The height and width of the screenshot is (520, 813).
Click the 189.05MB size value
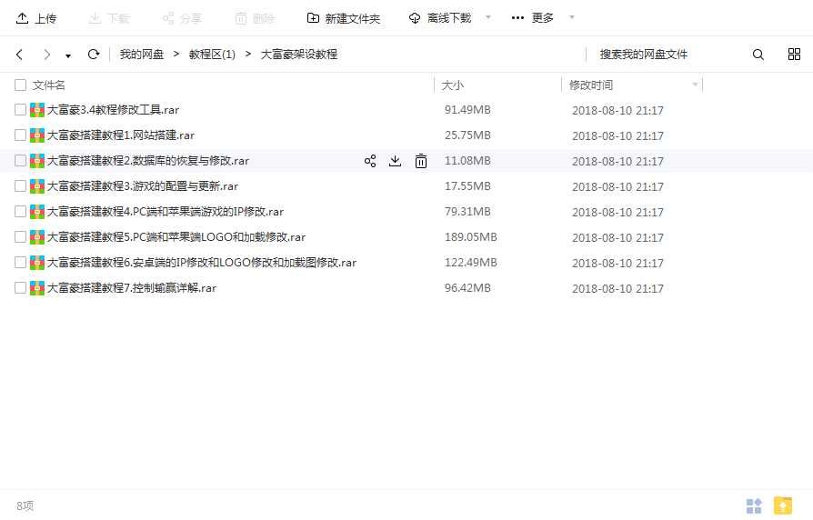click(x=471, y=237)
